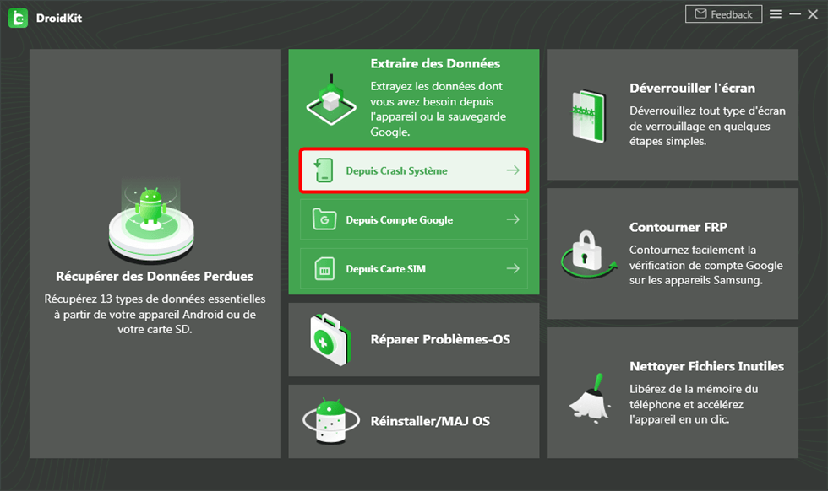This screenshot has height=491, width=828.
Task: Open the hamburger menu
Action: tap(775, 14)
